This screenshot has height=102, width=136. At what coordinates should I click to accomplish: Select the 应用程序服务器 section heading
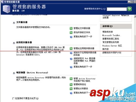click(24, 43)
